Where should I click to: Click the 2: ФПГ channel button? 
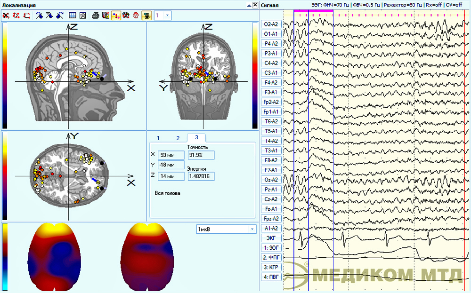[271, 258]
